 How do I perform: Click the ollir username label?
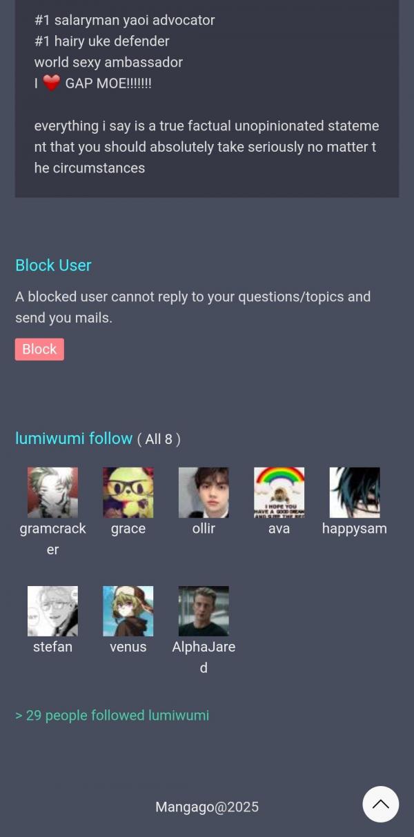pos(204,529)
